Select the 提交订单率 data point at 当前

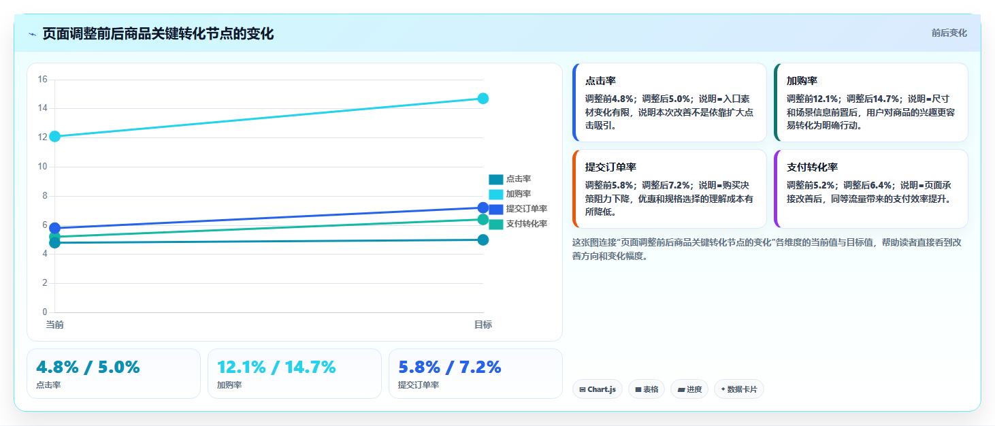(55, 228)
